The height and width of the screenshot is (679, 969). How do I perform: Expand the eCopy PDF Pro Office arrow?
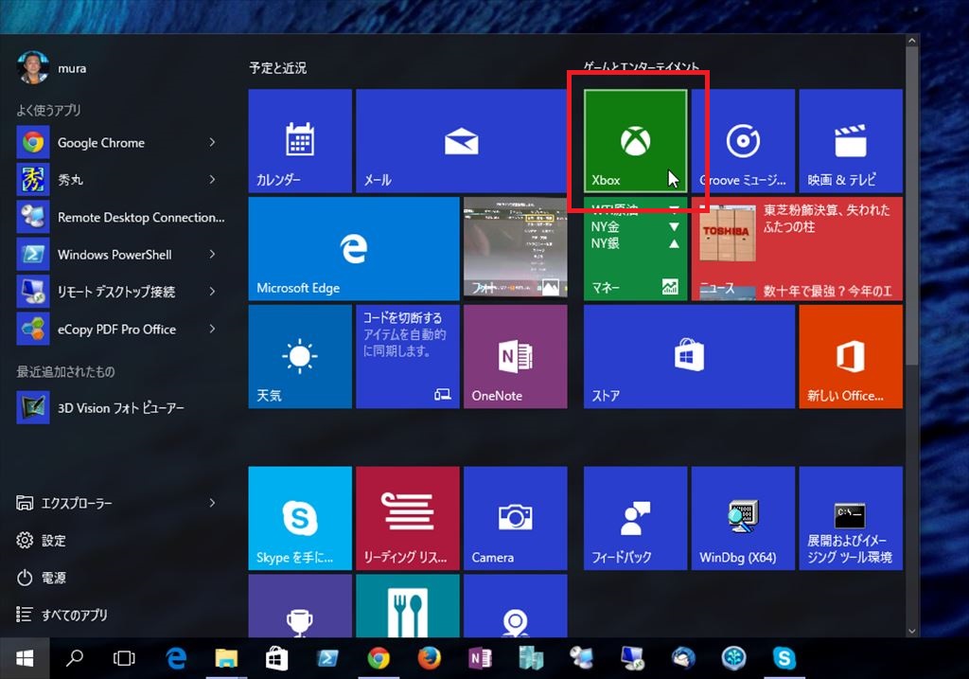coord(212,329)
